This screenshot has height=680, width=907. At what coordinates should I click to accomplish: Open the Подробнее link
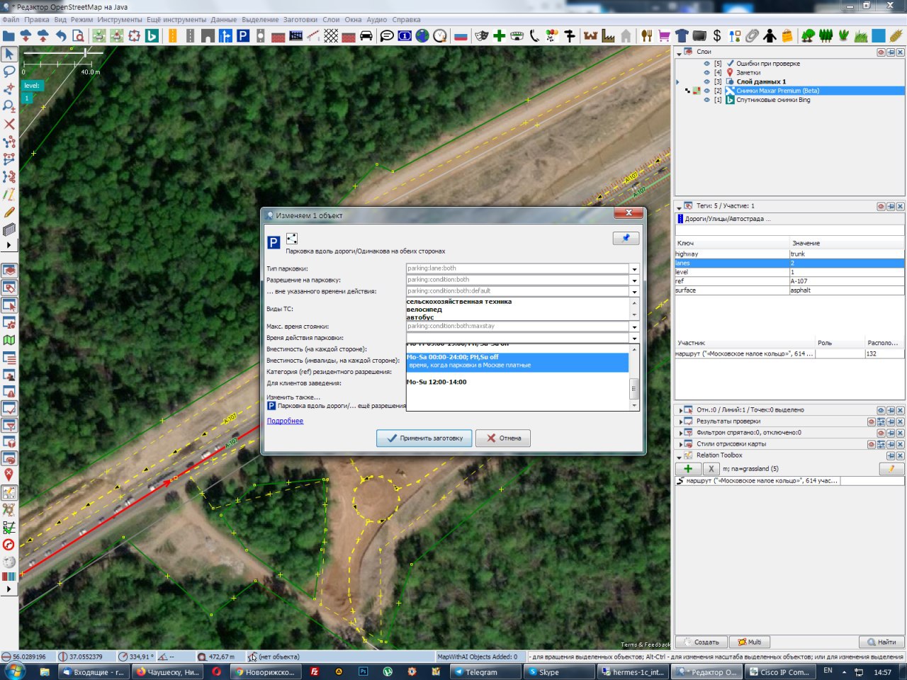[285, 421]
